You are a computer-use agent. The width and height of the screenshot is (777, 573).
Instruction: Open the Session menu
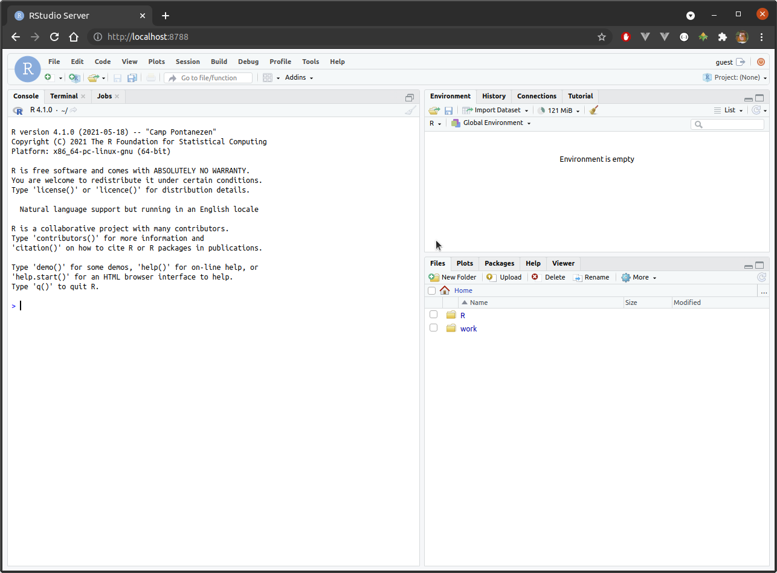click(187, 62)
